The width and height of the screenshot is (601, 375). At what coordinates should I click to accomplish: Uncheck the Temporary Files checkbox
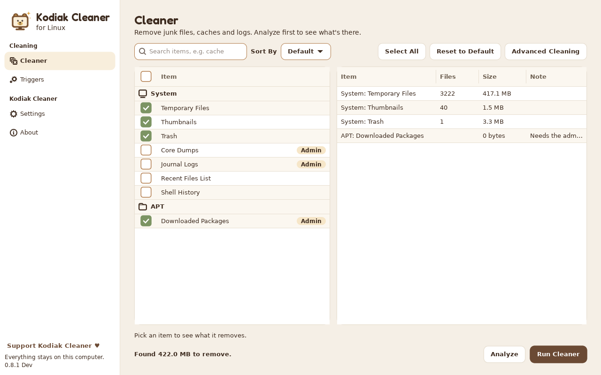[x=146, y=108]
